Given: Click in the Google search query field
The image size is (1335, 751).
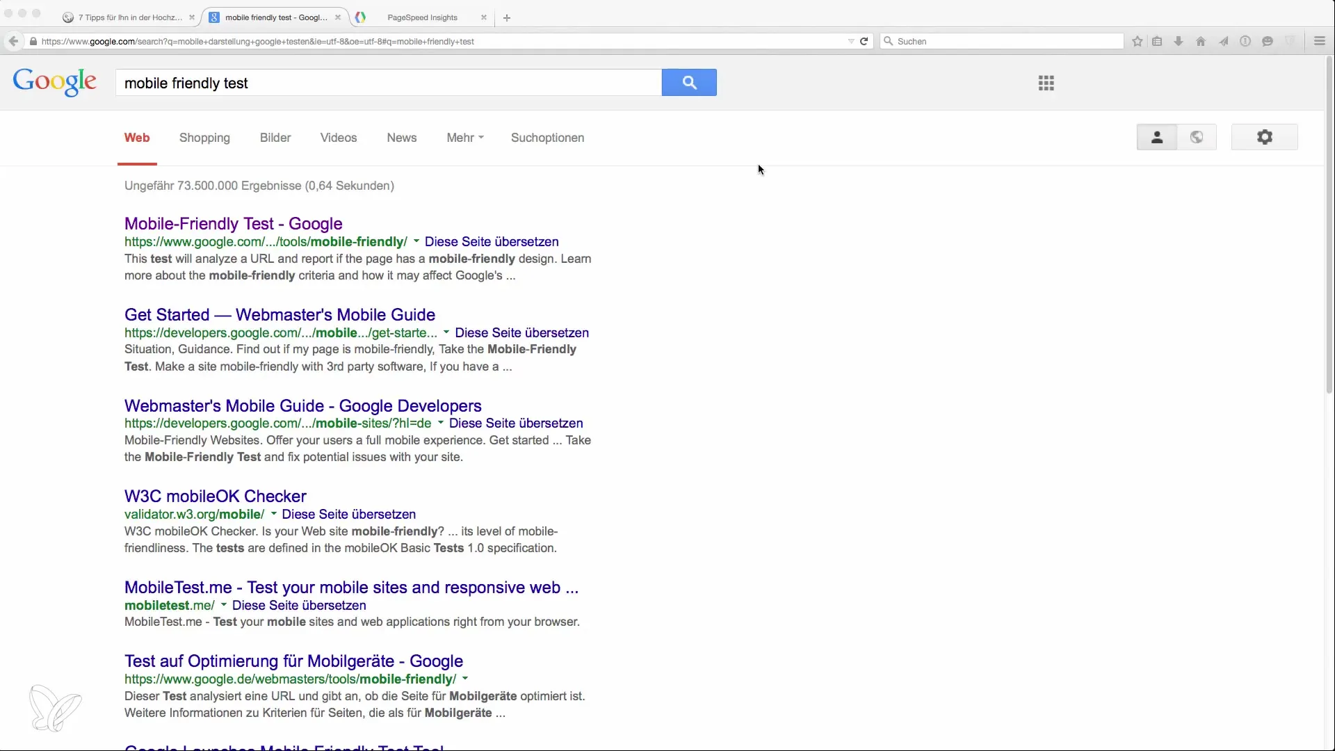Looking at the screenshot, I should (x=389, y=83).
